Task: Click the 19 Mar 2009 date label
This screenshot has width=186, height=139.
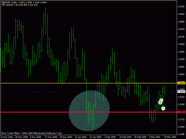Action: [170, 137]
